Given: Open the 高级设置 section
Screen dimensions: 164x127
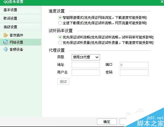Looking at the screenshot, I should (20, 27).
